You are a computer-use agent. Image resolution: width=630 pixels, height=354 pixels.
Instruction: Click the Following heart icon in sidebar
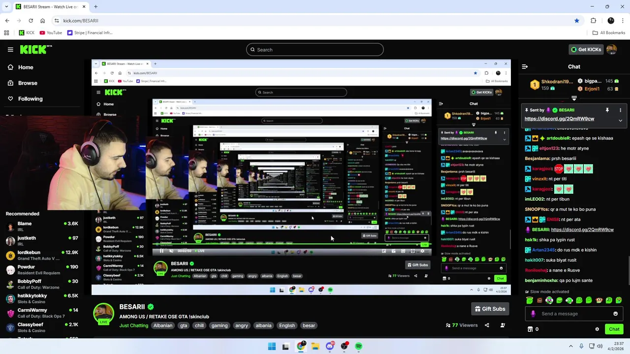pyautogui.click(x=10, y=99)
